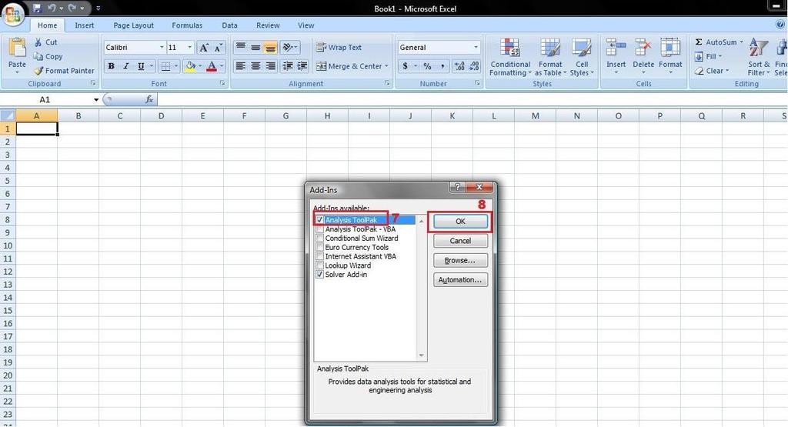Click Automation button in Add-Ins dialog
The height and width of the screenshot is (427, 788).
pos(460,280)
